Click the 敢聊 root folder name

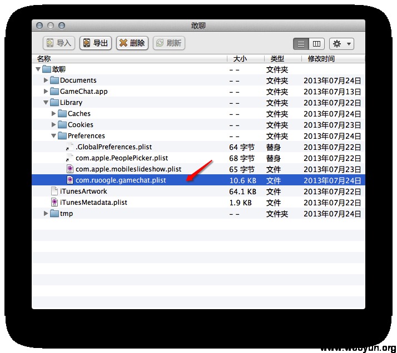[x=59, y=69]
